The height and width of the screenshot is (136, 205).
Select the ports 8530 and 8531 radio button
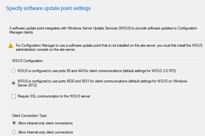click(x=14, y=83)
